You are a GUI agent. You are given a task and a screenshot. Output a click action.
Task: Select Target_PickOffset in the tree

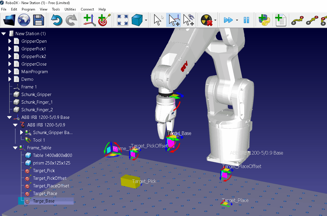pos(50,178)
